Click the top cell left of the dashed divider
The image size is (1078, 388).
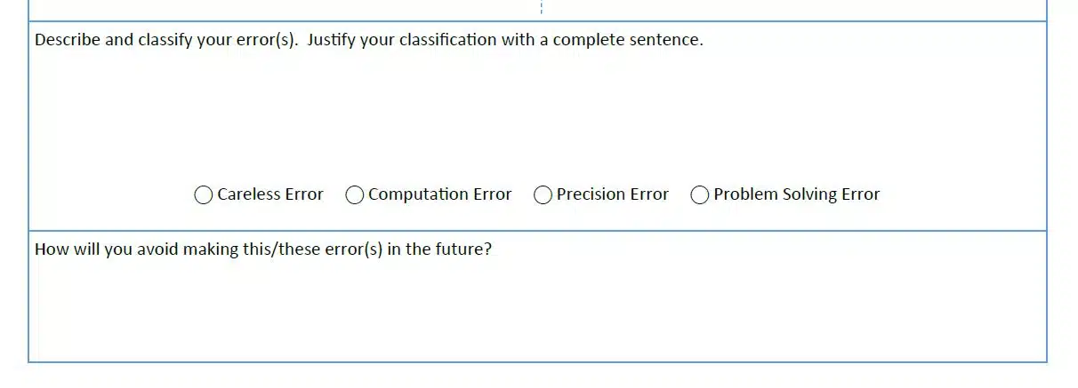285,9
